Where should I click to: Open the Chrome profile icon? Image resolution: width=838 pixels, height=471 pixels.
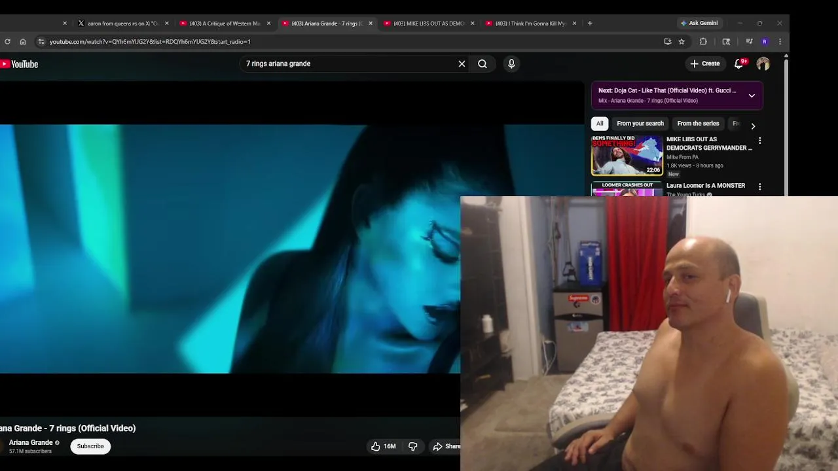[765, 41]
